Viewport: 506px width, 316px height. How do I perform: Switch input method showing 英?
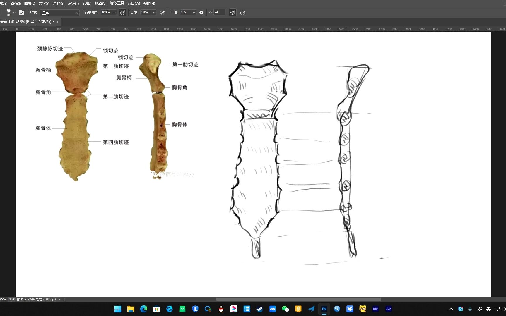pyautogui.click(x=489, y=309)
